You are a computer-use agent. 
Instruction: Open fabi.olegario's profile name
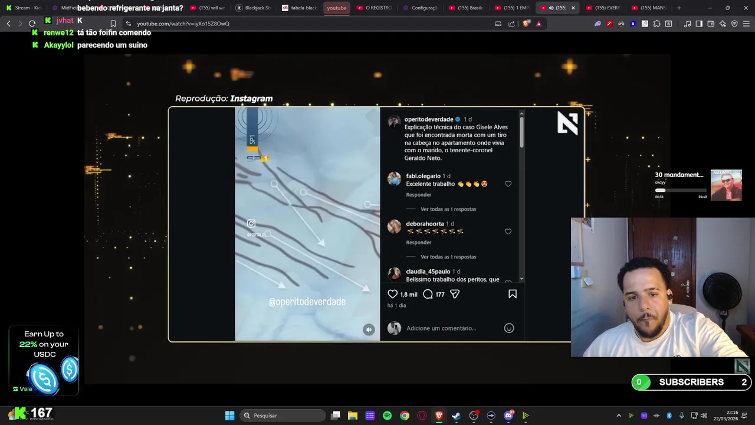[x=424, y=176]
